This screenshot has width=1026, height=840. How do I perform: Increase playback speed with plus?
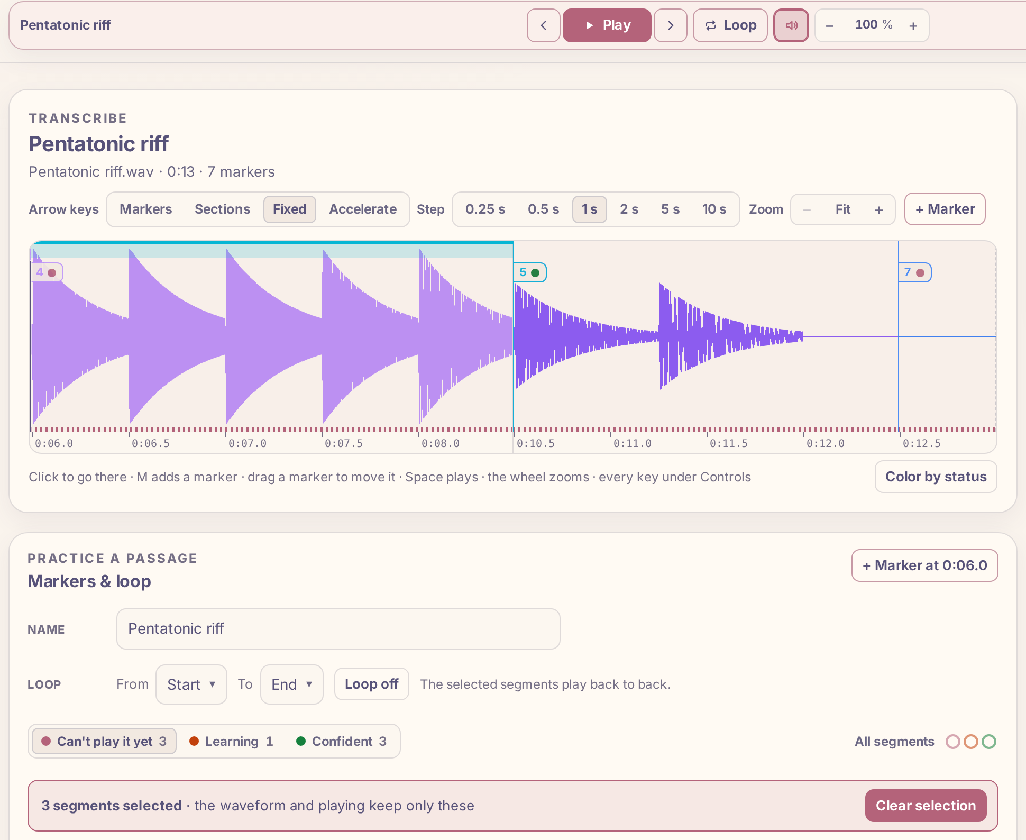tap(913, 25)
